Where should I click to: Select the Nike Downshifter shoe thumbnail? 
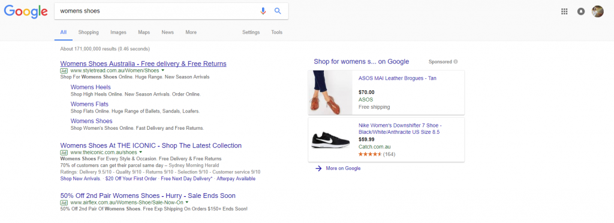coord(330,139)
